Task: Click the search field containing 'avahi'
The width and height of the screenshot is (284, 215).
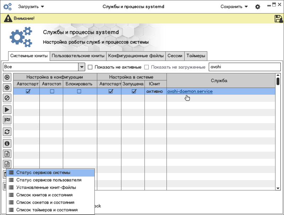Action: pyautogui.click(x=244, y=67)
